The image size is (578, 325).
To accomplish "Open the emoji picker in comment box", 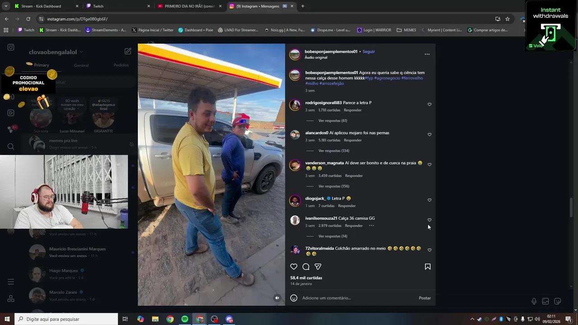I will 294,298.
